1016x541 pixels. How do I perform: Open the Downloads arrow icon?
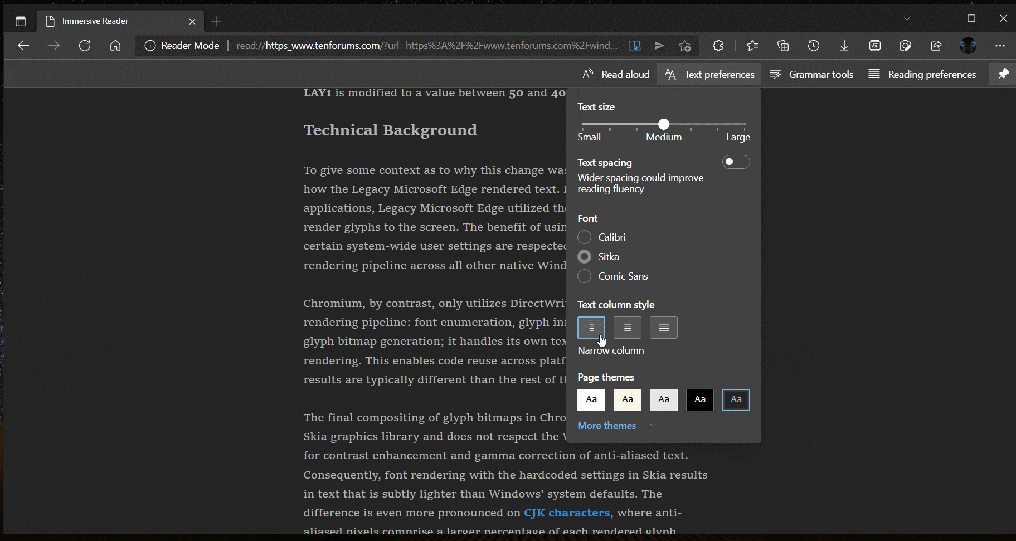(x=844, y=46)
